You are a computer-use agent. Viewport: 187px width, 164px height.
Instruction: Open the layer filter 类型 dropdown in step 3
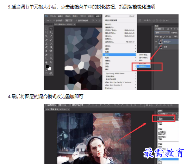click(160, 29)
